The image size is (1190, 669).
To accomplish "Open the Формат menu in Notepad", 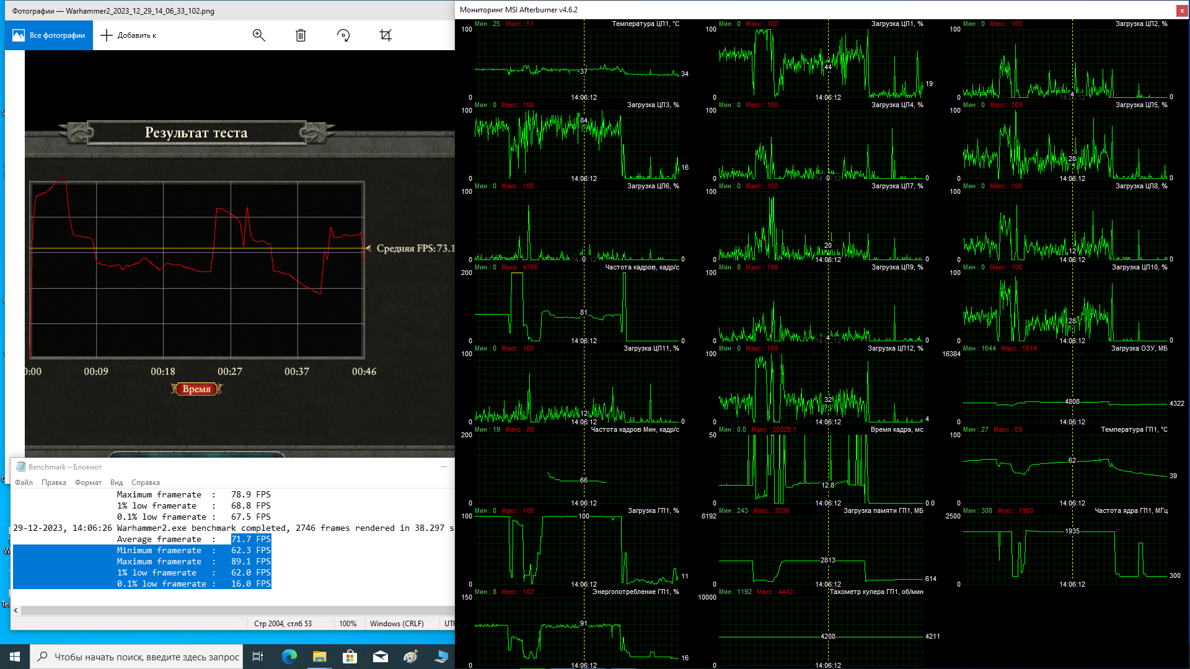I will coord(88,483).
